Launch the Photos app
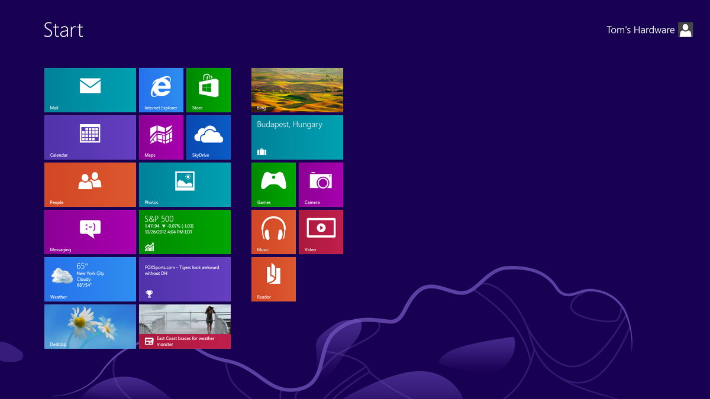The height and width of the screenshot is (399, 710). click(185, 184)
